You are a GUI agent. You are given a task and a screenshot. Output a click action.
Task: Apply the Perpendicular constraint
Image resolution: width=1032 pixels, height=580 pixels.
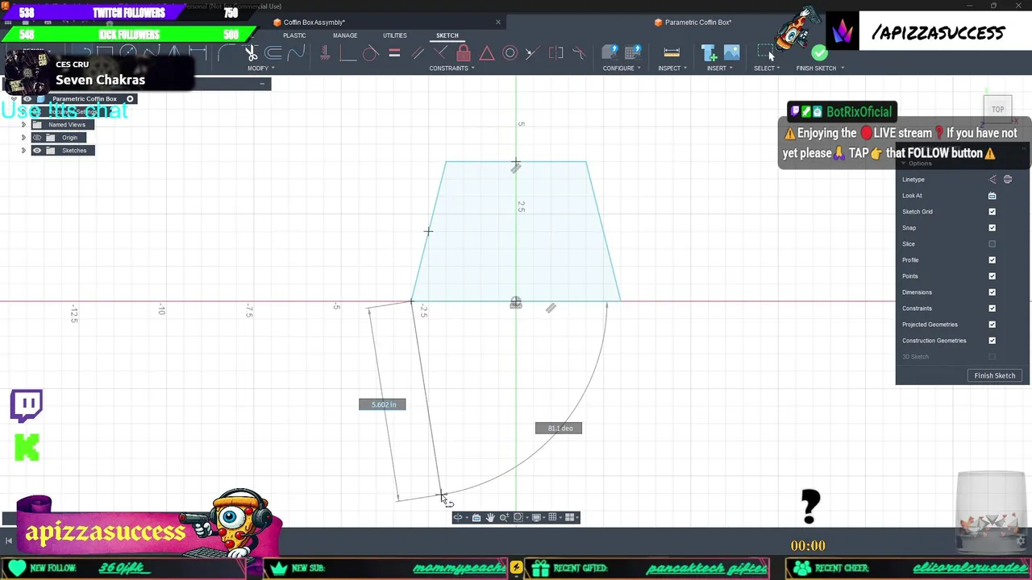[x=347, y=53]
